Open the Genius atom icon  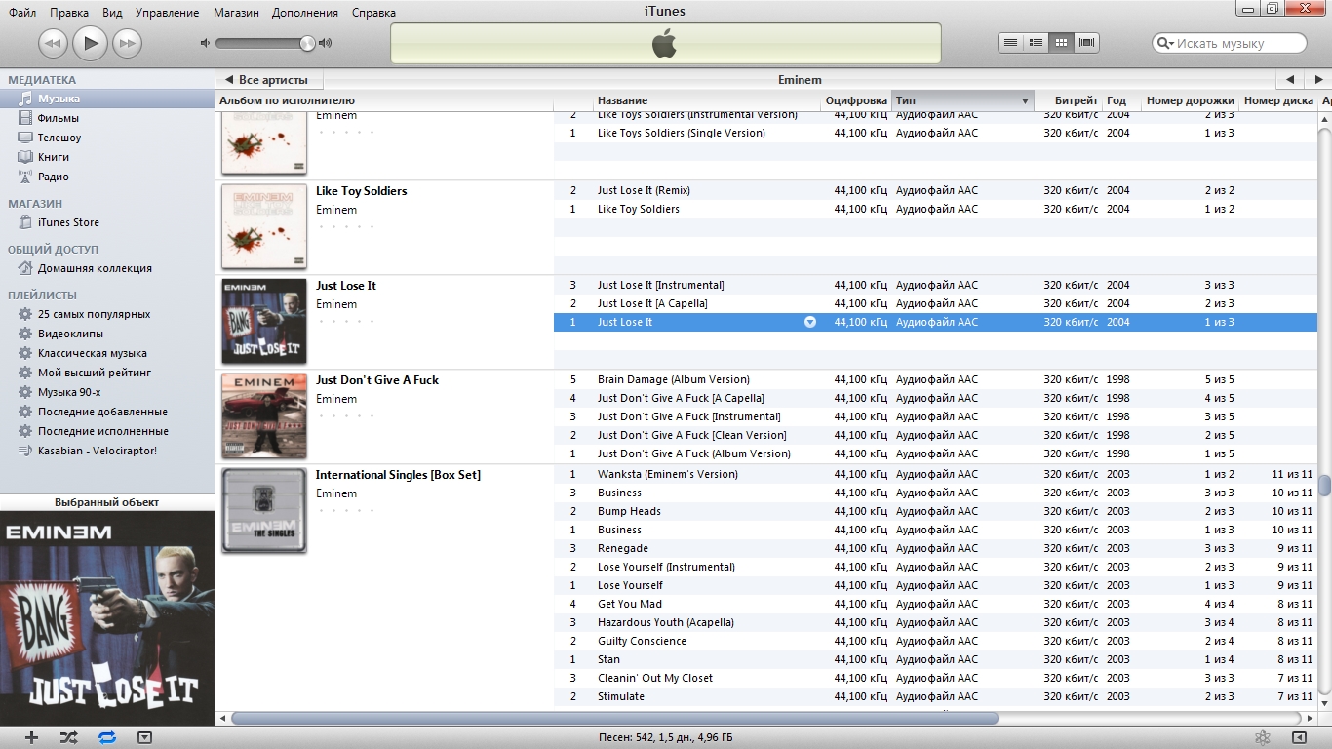point(1262,737)
